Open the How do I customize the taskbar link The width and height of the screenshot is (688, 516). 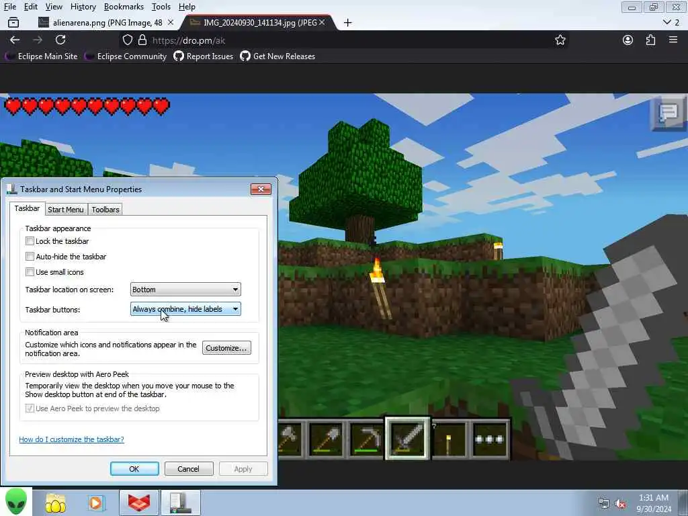pyautogui.click(x=71, y=439)
